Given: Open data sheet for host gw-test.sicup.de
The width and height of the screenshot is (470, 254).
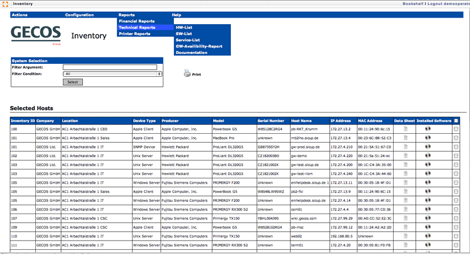Looking at the screenshot, I should [405, 165].
